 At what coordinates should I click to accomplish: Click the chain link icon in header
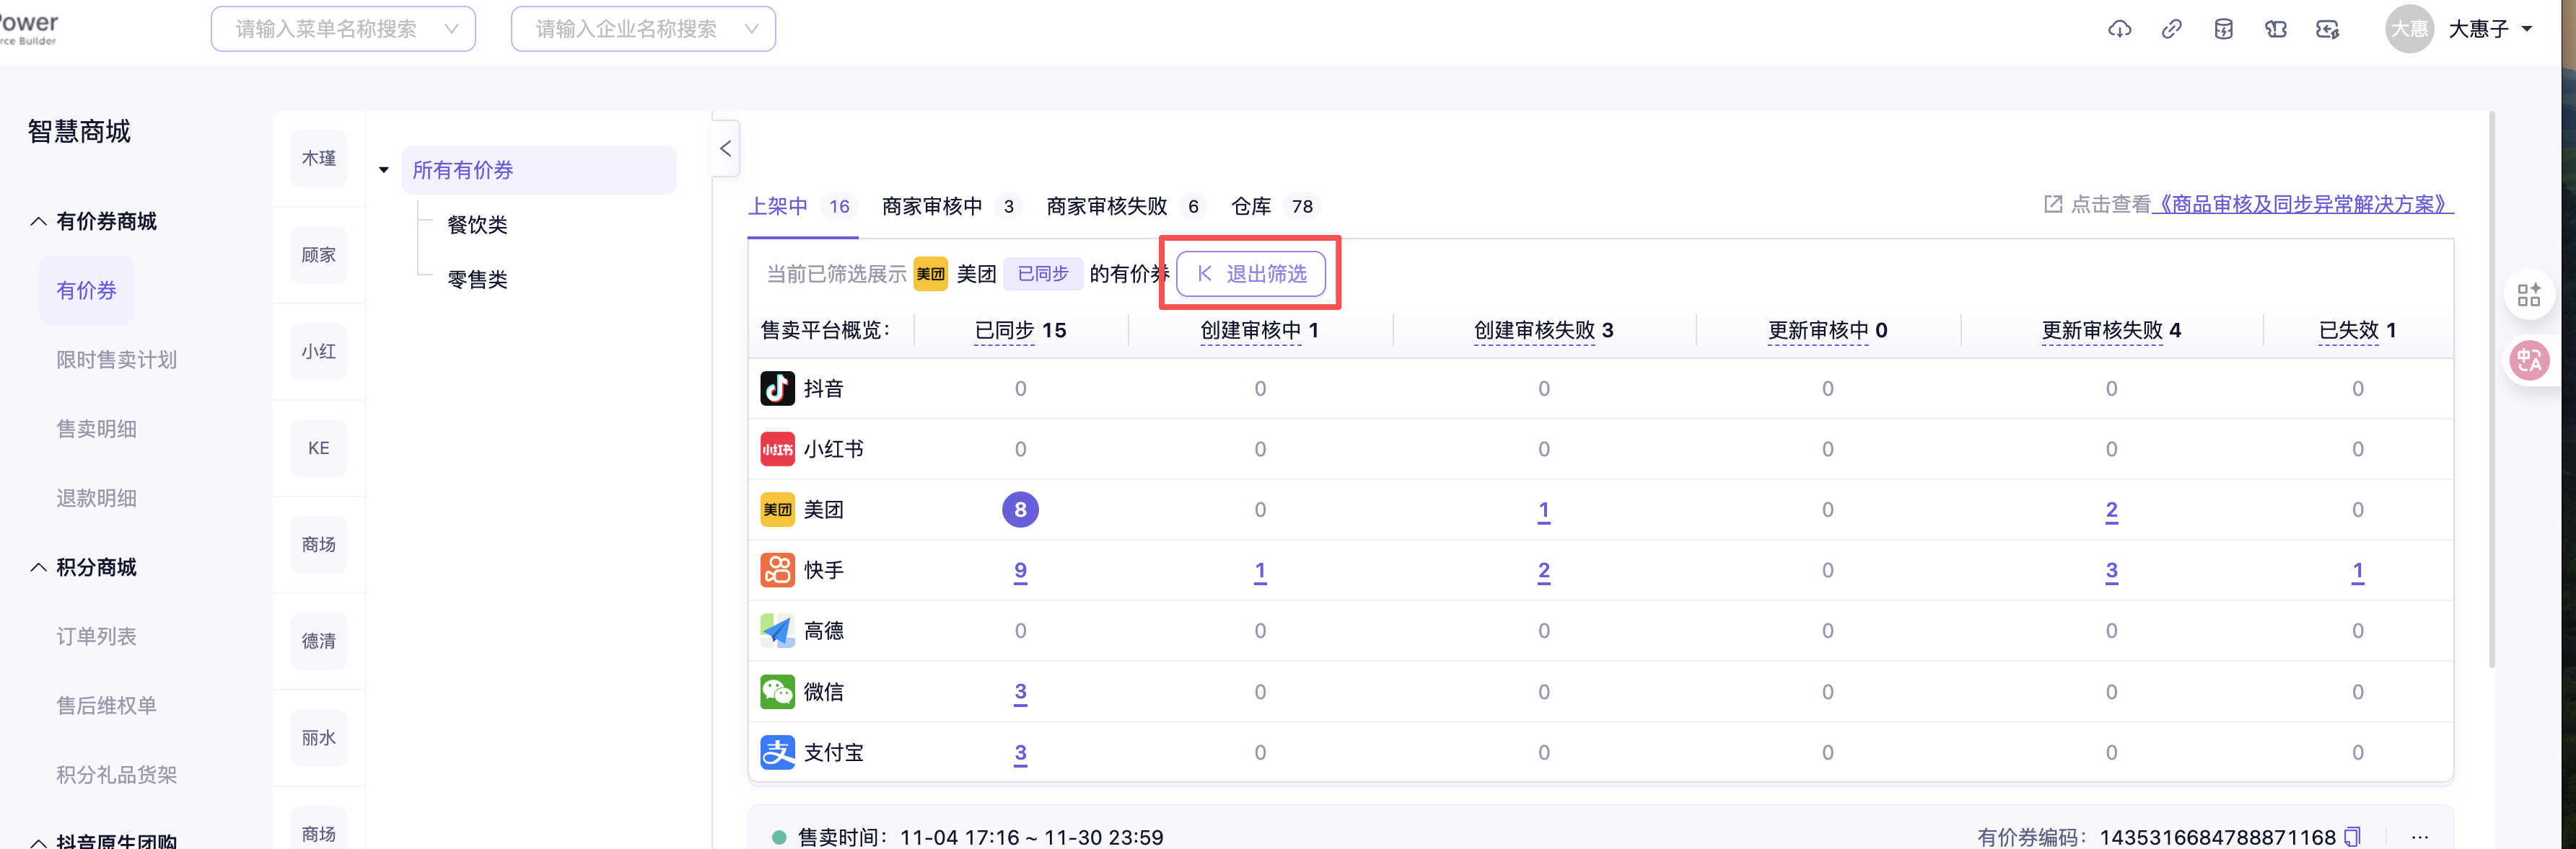coord(2171,29)
